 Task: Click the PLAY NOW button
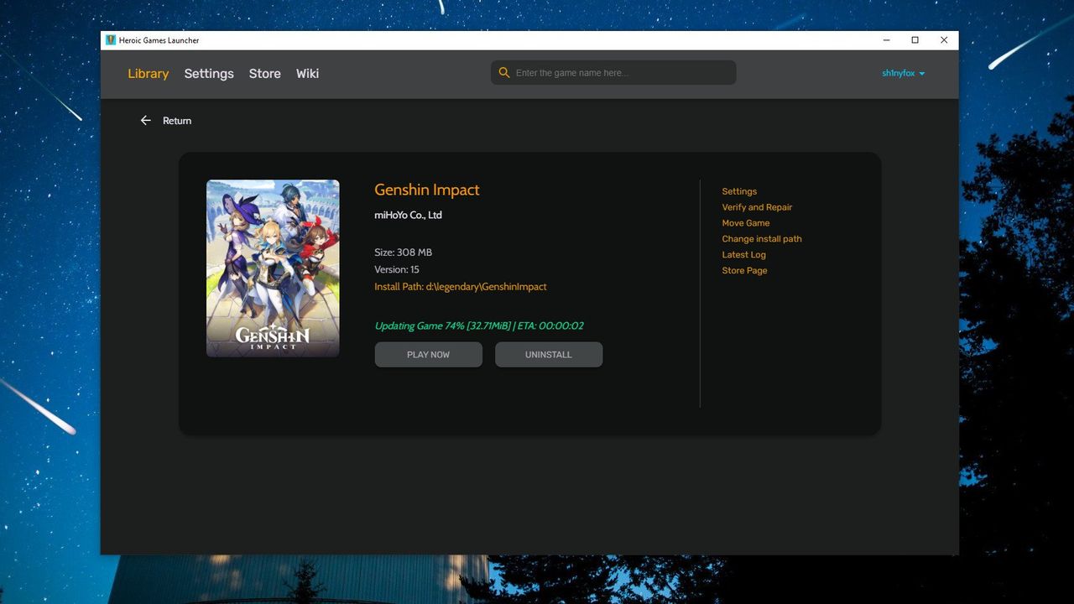tap(429, 355)
